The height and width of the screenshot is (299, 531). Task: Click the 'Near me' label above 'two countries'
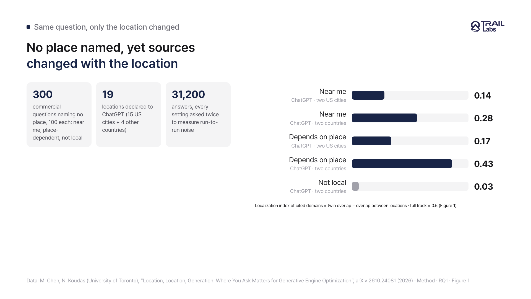333,114
